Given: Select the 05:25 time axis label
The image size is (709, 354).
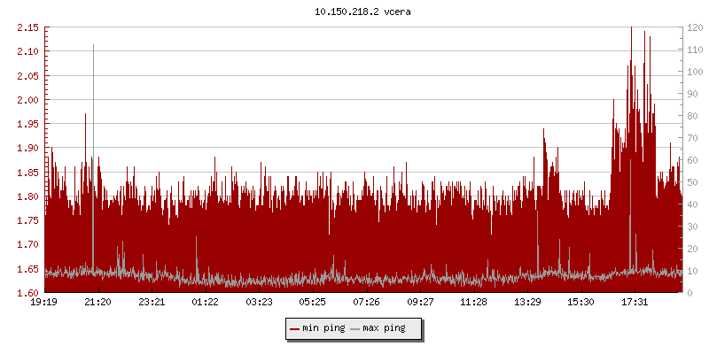Looking at the screenshot, I should pyautogui.click(x=312, y=303).
